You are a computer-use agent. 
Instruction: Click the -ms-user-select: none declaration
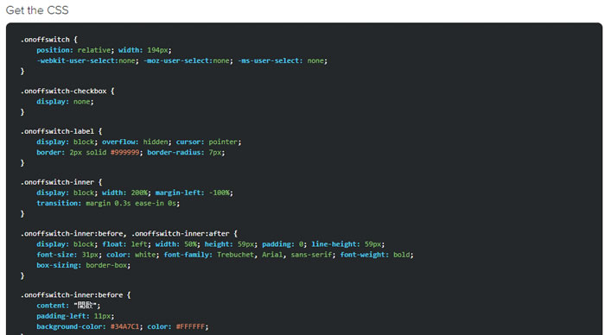pos(281,61)
